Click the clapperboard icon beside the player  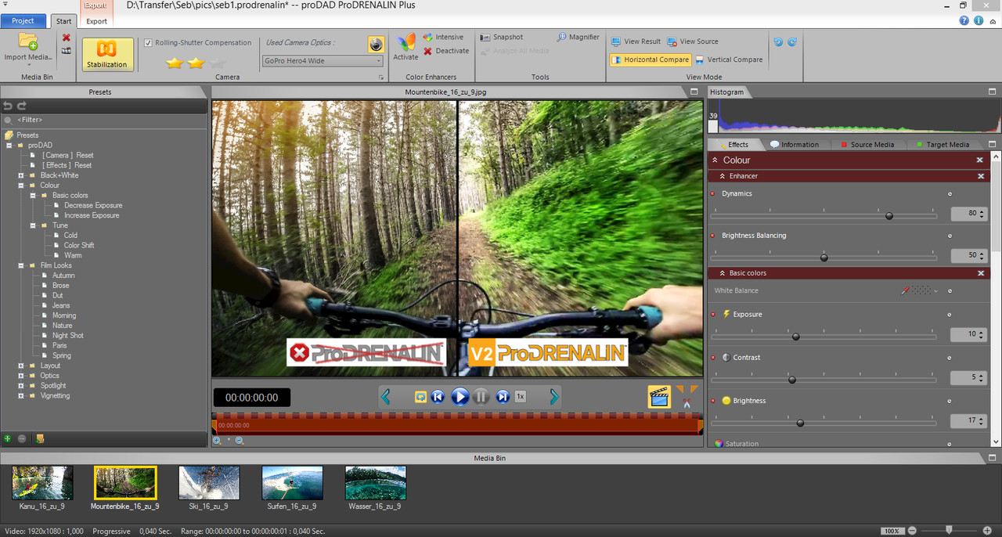tap(659, 397)
